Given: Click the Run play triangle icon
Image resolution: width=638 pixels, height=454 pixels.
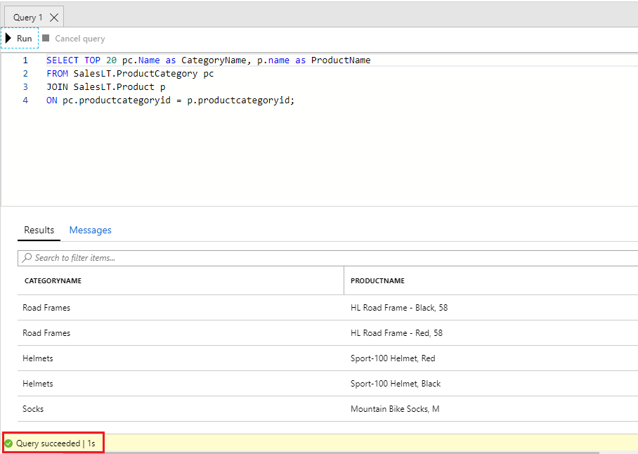Looking at the screenshot, I should 7,39.
